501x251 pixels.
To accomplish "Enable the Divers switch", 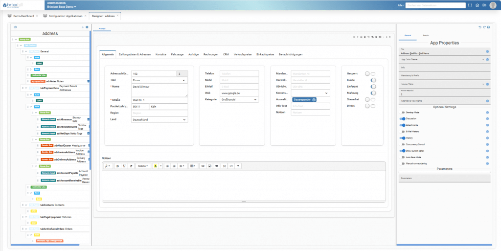I will 370,106.
